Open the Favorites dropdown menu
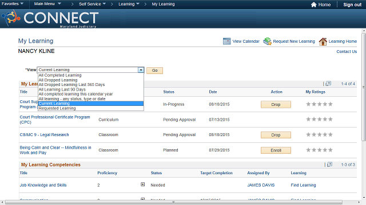Viewport: 366px width, 205px height. click(13, 4)
